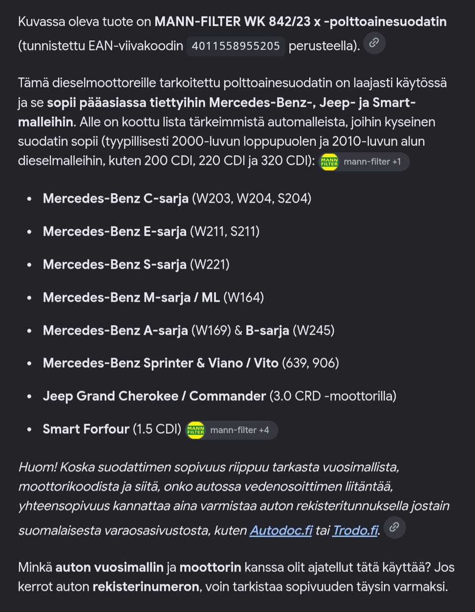The width and height of the screenshot is (475, 612).
Task: Click the A-sarja & B-sarja list entry
Action: pyautogui.click(x=189, y=330)
